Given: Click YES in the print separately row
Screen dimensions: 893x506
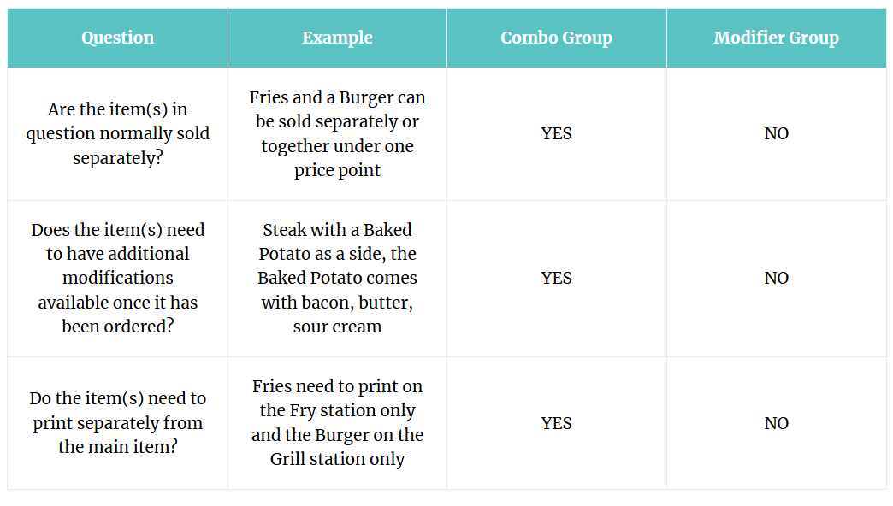Looking at the screenshot, I should pyautogui.click(x=556, y=423).
